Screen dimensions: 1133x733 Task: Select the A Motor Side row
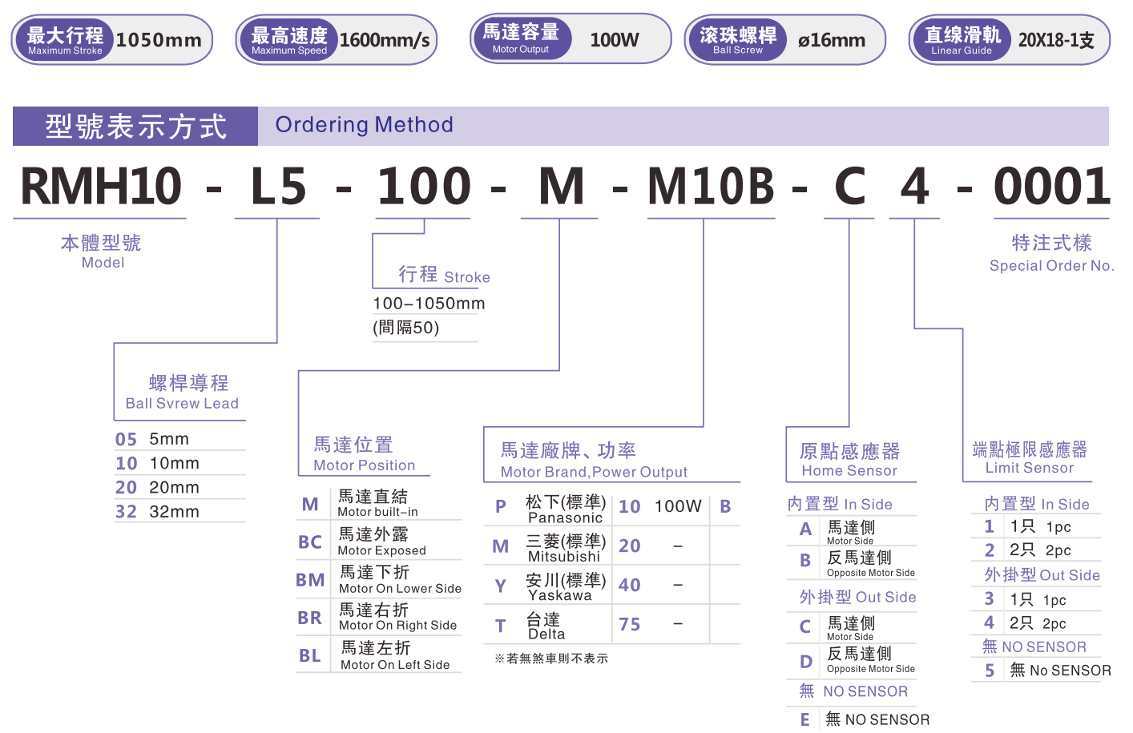852,530
